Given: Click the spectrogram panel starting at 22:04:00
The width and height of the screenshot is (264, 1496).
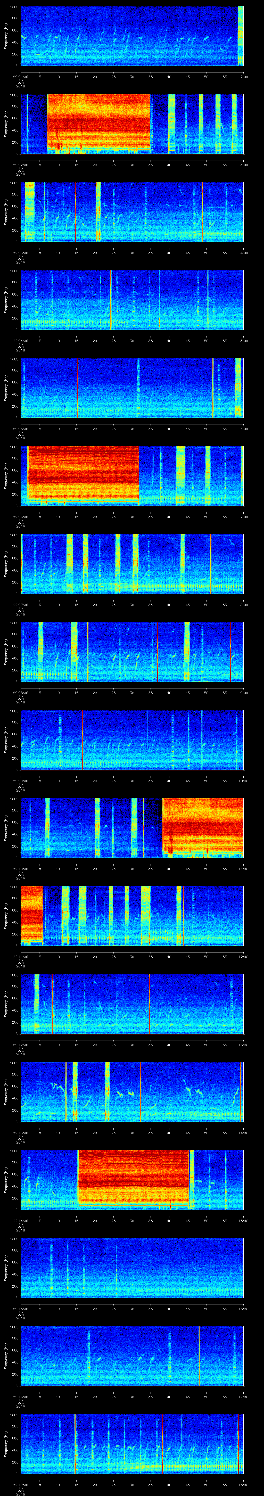Looking at the screenshot, I should (x=132, y=300).
